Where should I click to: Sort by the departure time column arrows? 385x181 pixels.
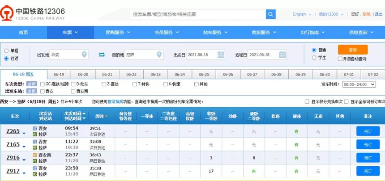point(84,116)
